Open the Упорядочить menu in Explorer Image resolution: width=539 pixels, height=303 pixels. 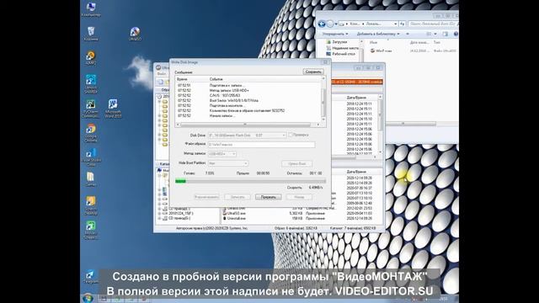click(x=335, y=34)
